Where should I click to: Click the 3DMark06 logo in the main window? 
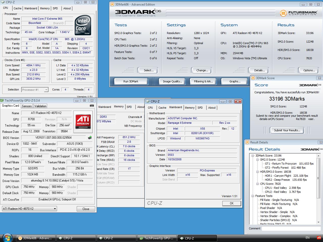(x=138, y=13)
